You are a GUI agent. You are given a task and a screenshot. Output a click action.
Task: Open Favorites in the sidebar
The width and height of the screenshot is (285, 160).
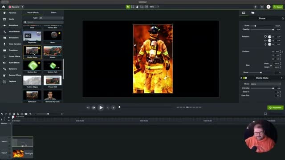(x=11, y=13)
